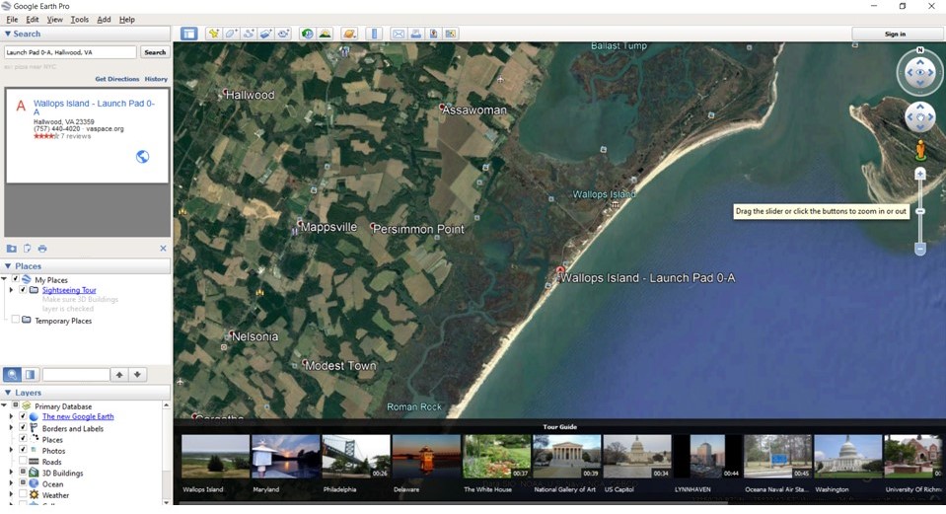Move the selected place up arrow

tap(119, 375)
